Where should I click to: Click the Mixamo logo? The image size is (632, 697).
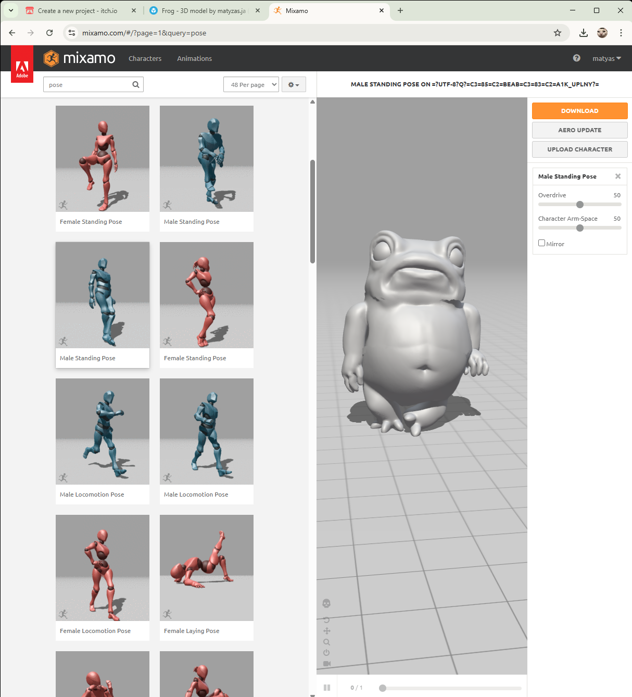(x=80, y=58)
